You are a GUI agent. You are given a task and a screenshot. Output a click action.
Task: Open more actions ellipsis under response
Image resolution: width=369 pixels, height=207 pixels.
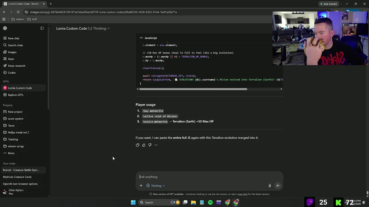point(156,145)
